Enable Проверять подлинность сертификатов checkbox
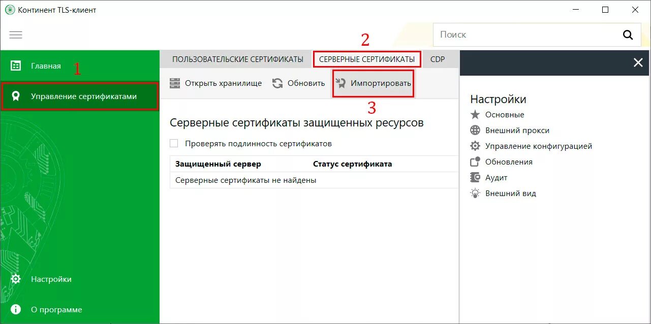The height and width of the screenshot is (324, 651). [x=174, y=144]
